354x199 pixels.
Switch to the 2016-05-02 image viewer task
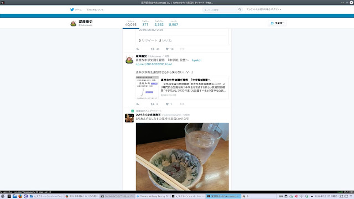(117, 196)
